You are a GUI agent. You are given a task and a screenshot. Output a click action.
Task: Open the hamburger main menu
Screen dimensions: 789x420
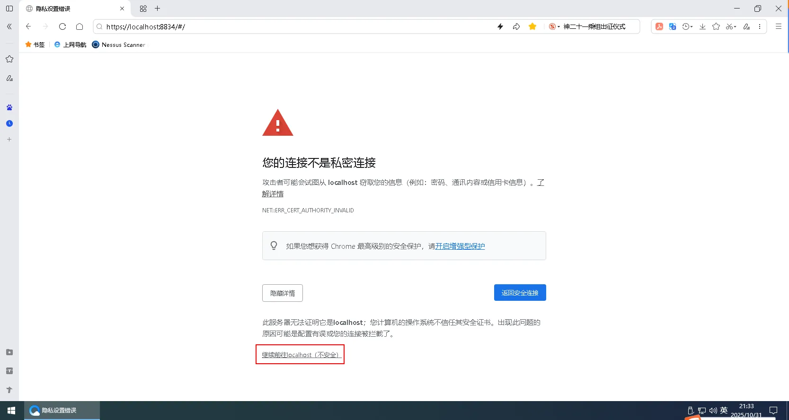pyautogui.click(x=778, y=26)
